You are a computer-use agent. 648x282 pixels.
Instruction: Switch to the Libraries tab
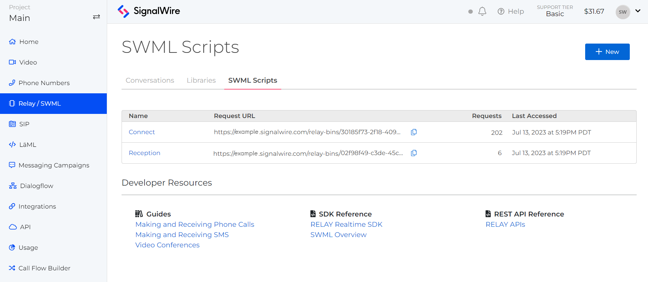[201, 80]
